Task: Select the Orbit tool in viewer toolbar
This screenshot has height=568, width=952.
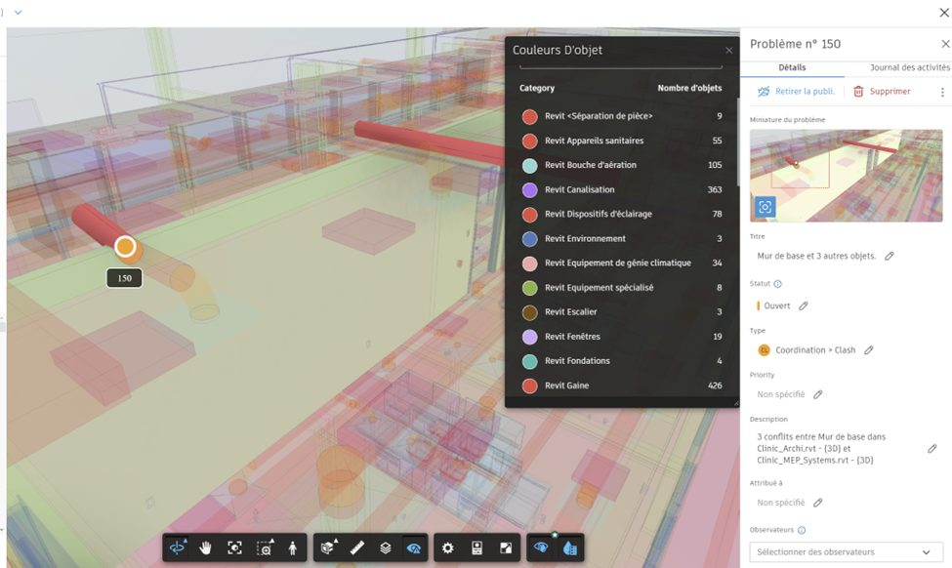Action: 178,548
